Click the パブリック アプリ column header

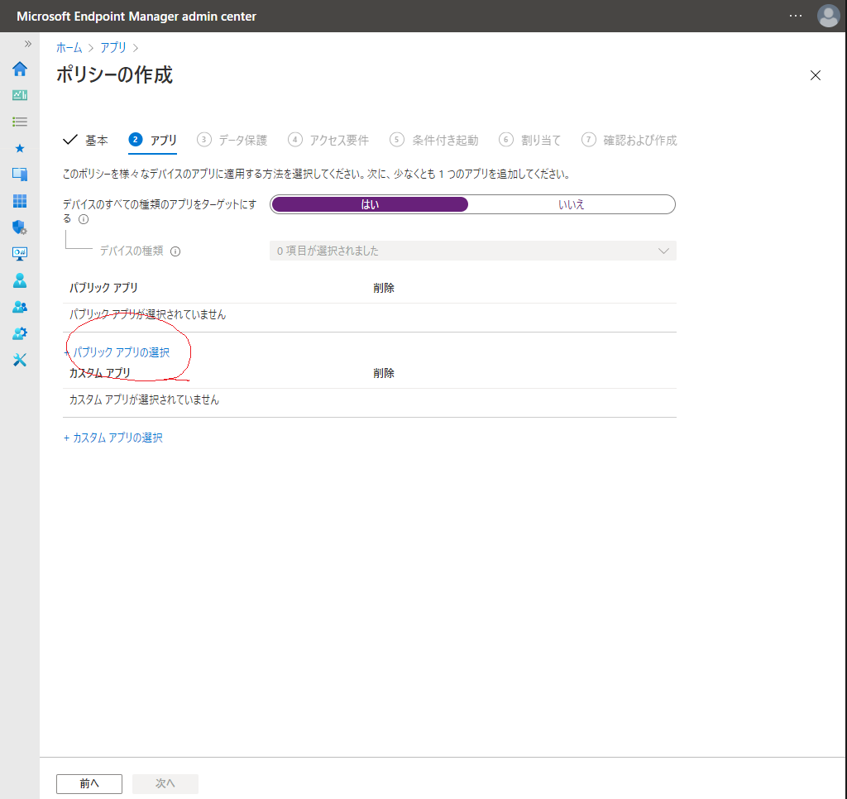pos(103,288)
